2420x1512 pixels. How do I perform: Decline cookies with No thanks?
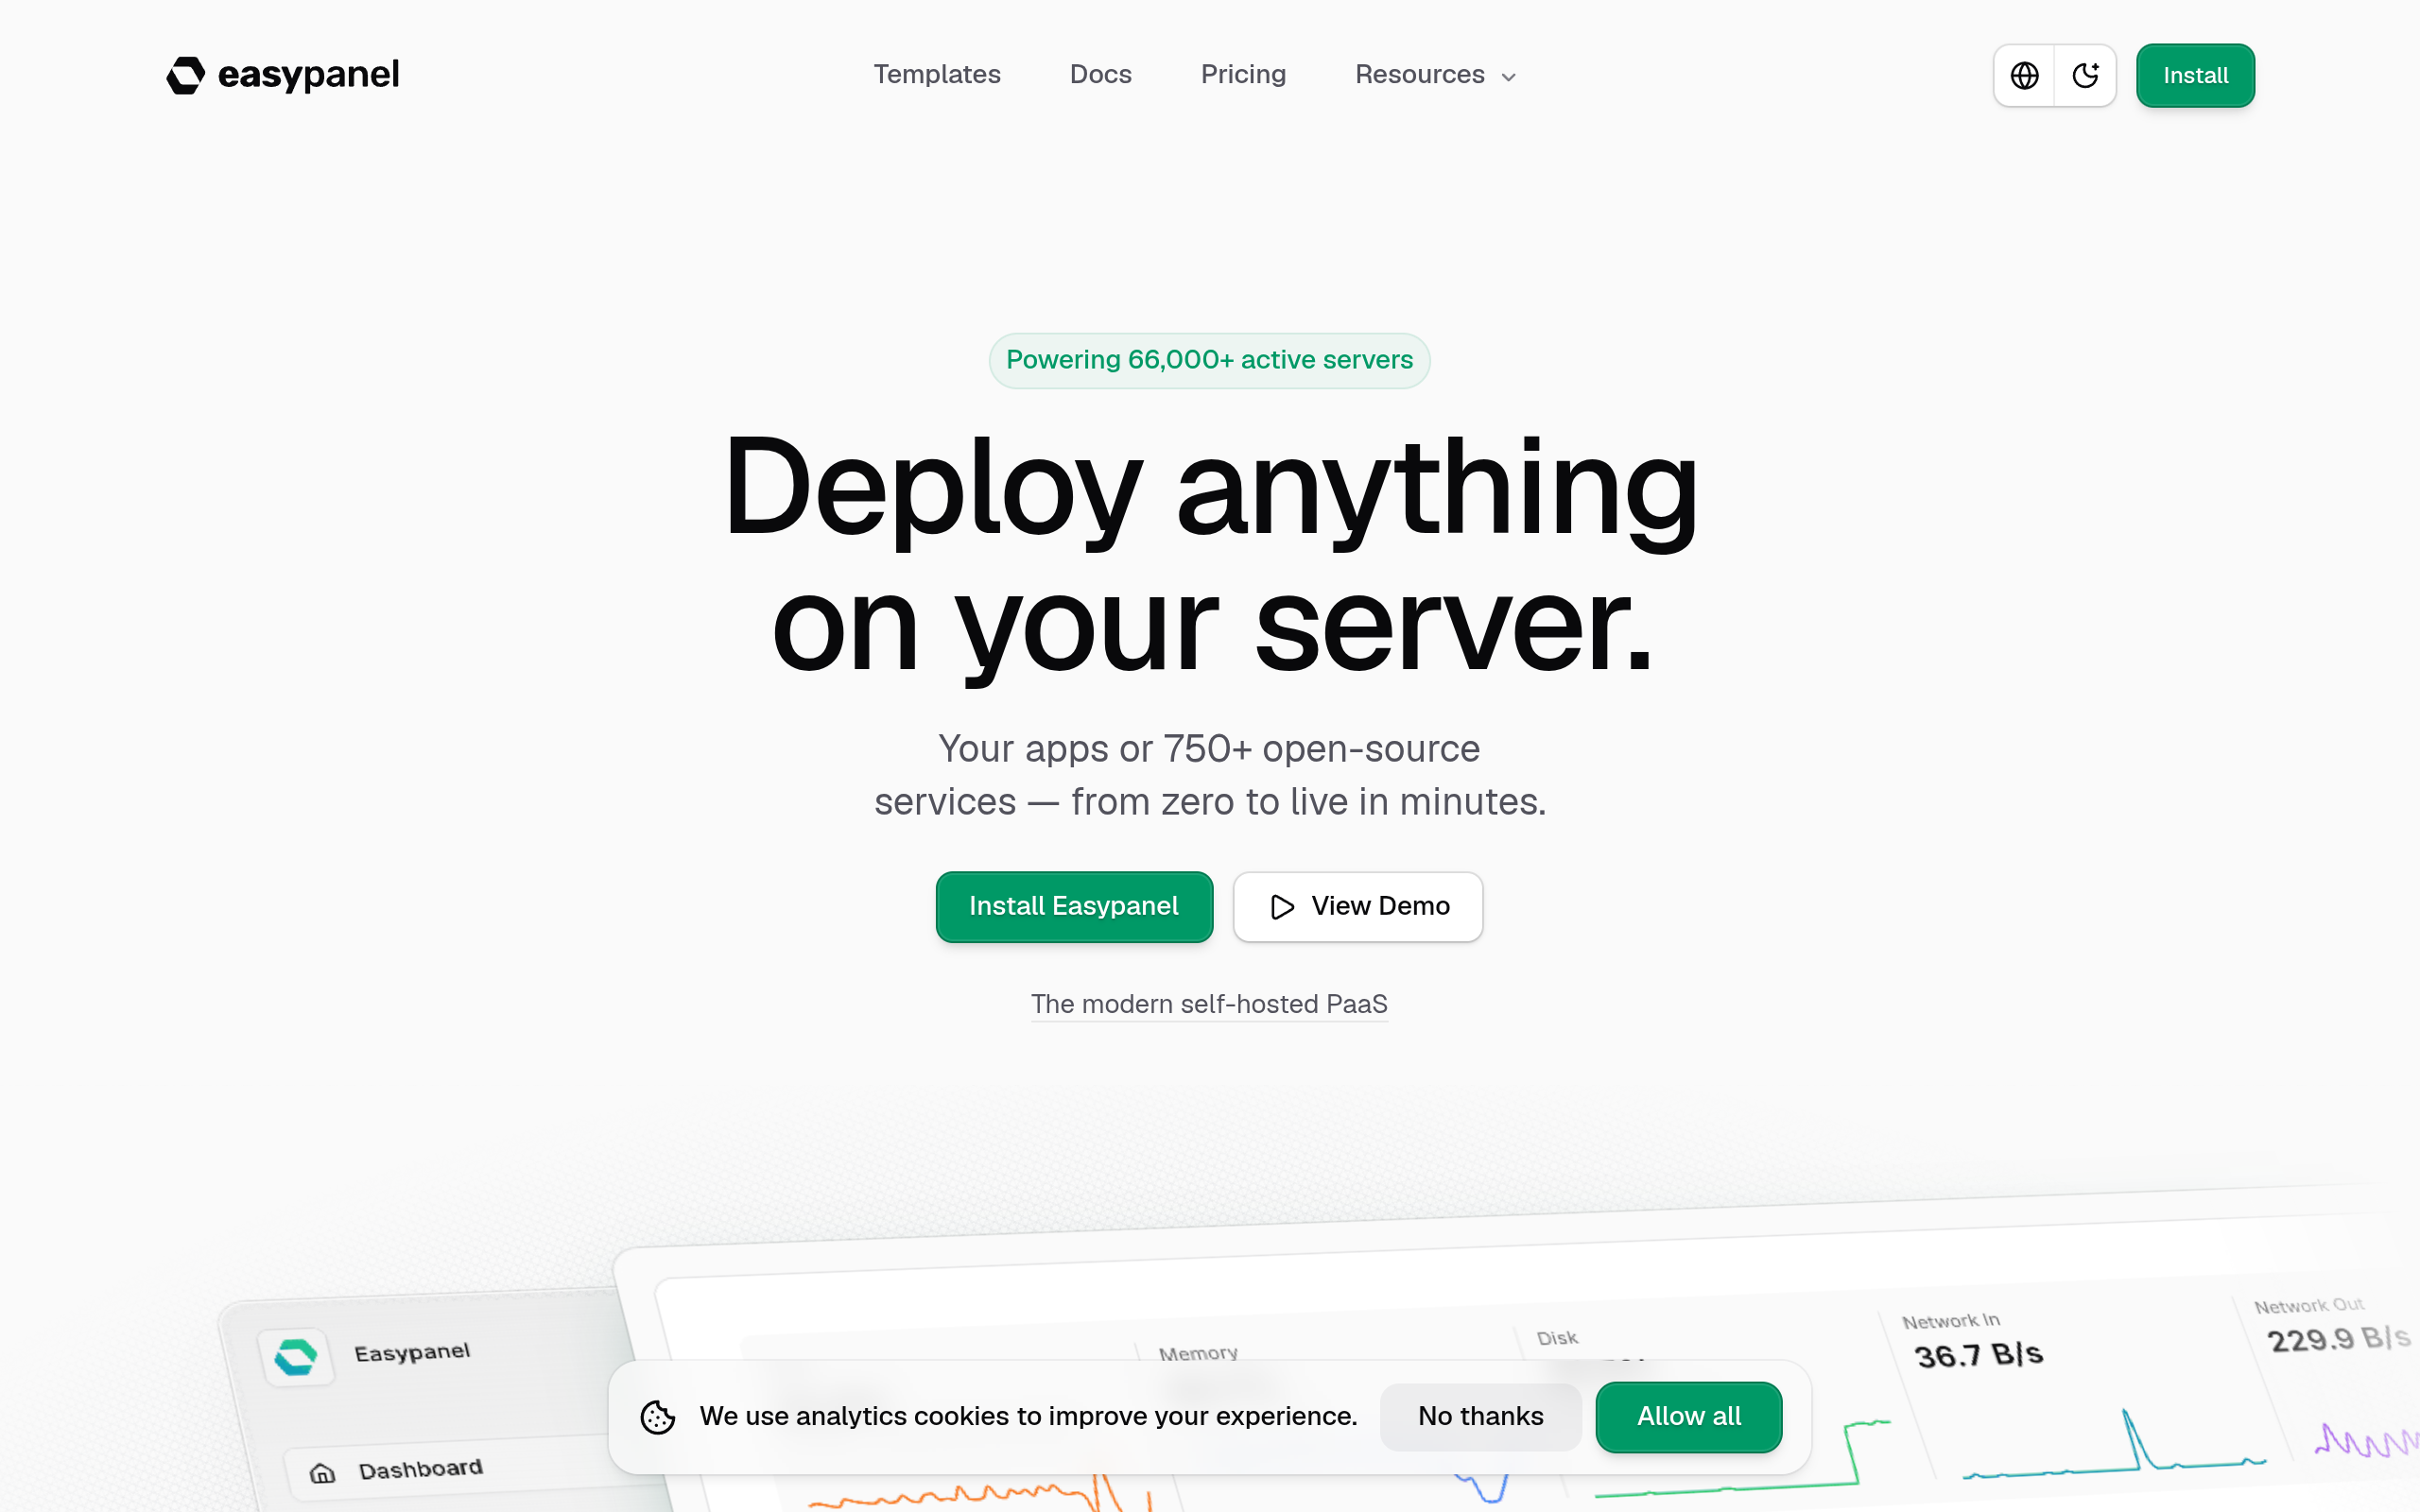[x=1480, y=1416]
